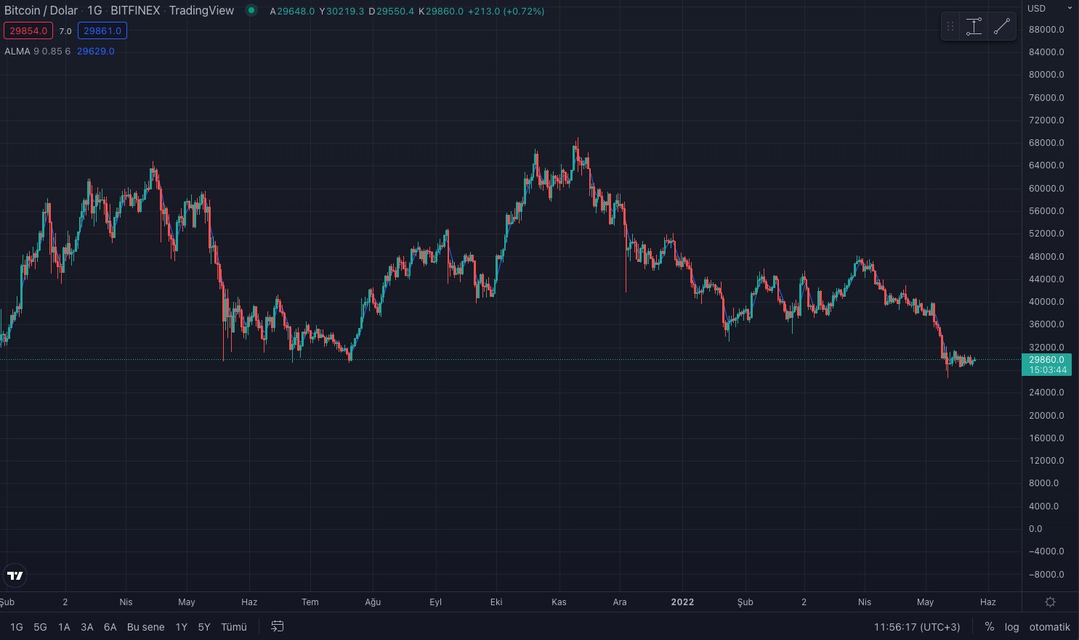Click the Ara label on time axis
The width and height of the screenshot is (1079, 640).
pos(620,602)
